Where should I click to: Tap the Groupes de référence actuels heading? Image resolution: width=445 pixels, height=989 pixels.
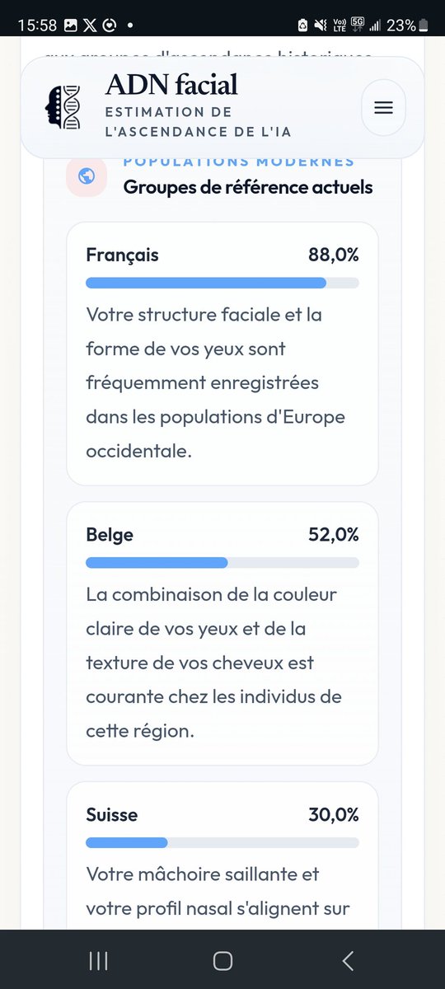248,187
